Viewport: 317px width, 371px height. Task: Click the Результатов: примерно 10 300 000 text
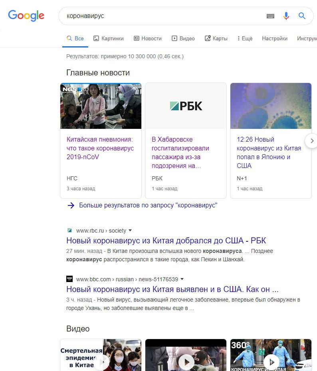(125, 56)
